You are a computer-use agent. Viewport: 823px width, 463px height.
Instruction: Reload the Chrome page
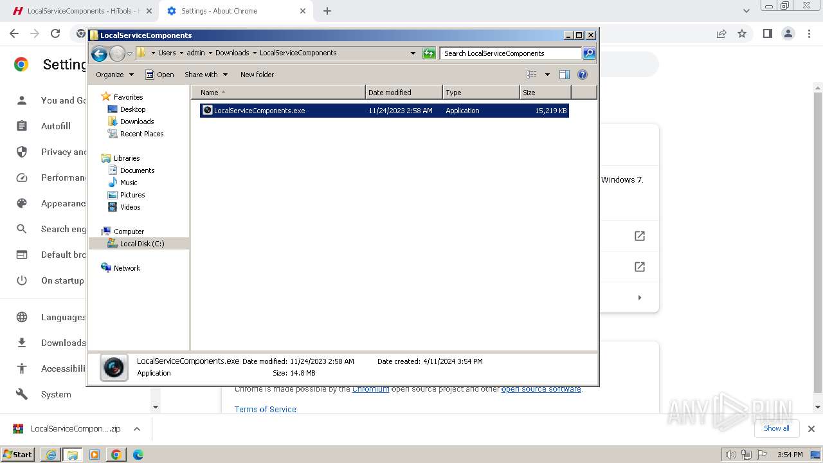(55, 33)
